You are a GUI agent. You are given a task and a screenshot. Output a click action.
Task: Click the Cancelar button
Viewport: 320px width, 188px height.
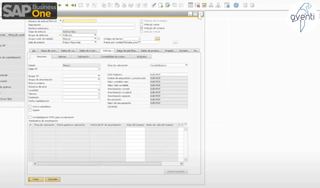click(x=52, y=179)
